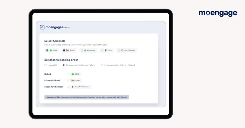
Task: Click the Email chip for Primary Fallback
Action: point(76,80)
